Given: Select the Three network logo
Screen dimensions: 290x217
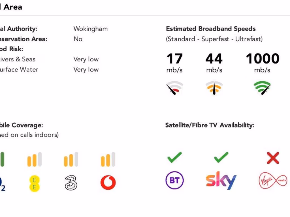Looking at the screenshot, I should click(71, 183).
